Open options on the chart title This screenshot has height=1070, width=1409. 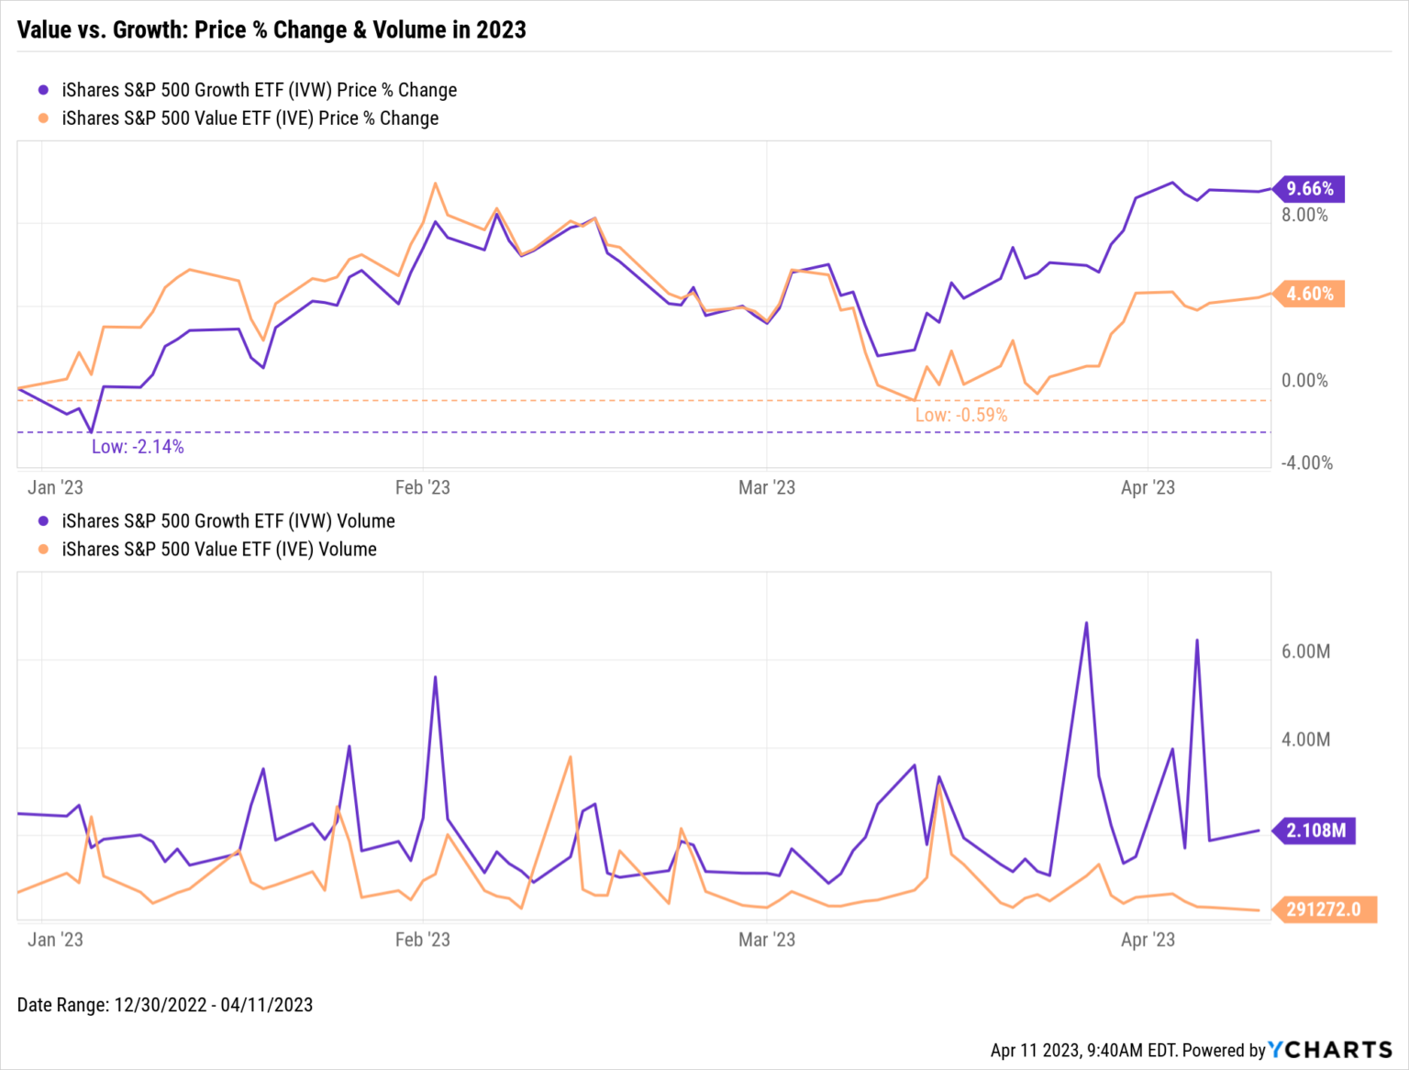[x=272, y=29]
